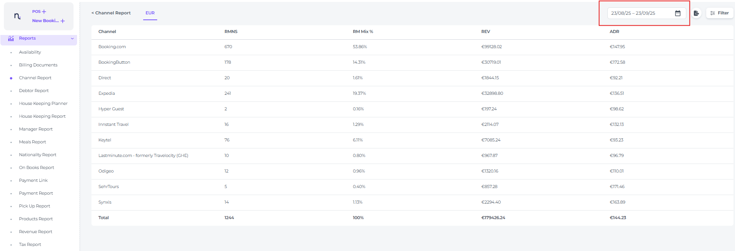
Task: Click the Booking.com channel row
Action: [112, 47]
